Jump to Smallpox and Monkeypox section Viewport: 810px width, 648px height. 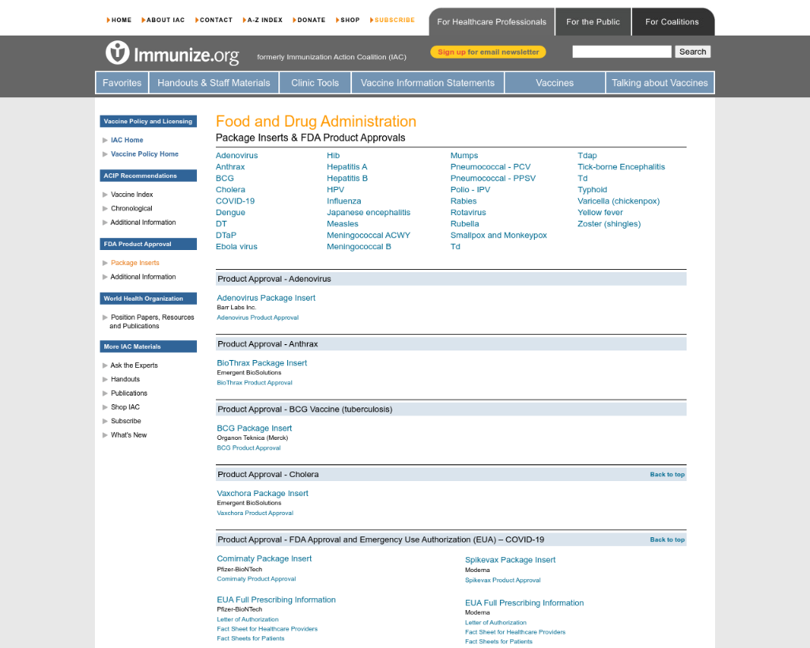point(498,235)
